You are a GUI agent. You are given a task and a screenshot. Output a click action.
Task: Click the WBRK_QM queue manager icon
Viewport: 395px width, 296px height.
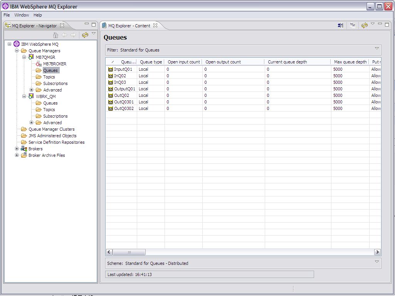coord(31,96)
